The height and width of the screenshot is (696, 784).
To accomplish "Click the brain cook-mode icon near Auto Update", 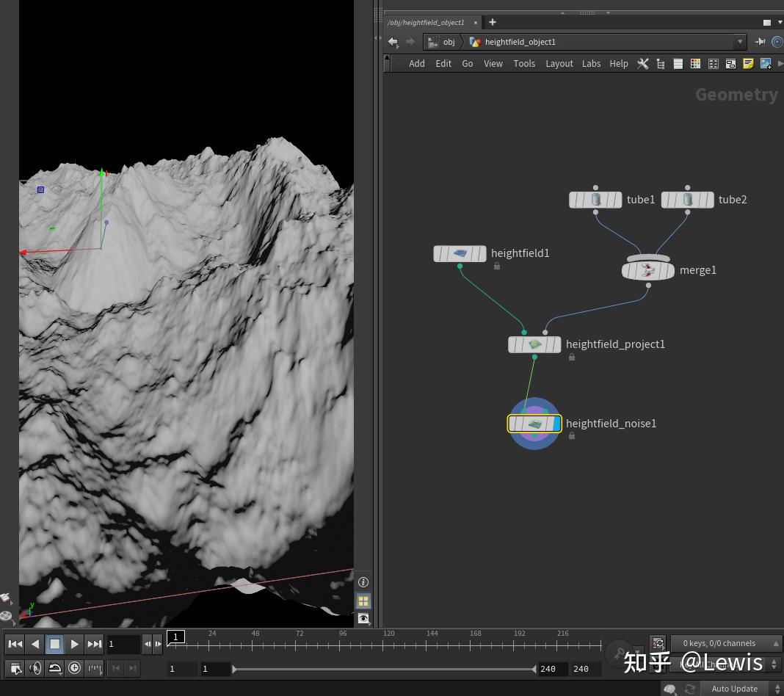I will click(x=669, y=689).
